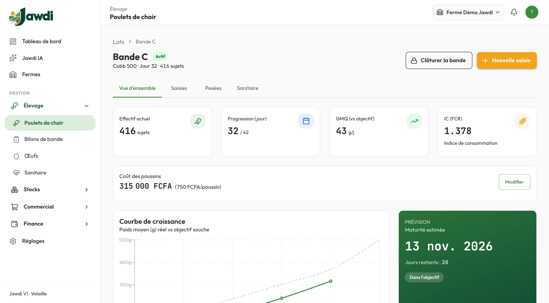This screenshot has width=549, height=303.
Task: Click the Œufs egg icon
Action: tap(16, 156)
